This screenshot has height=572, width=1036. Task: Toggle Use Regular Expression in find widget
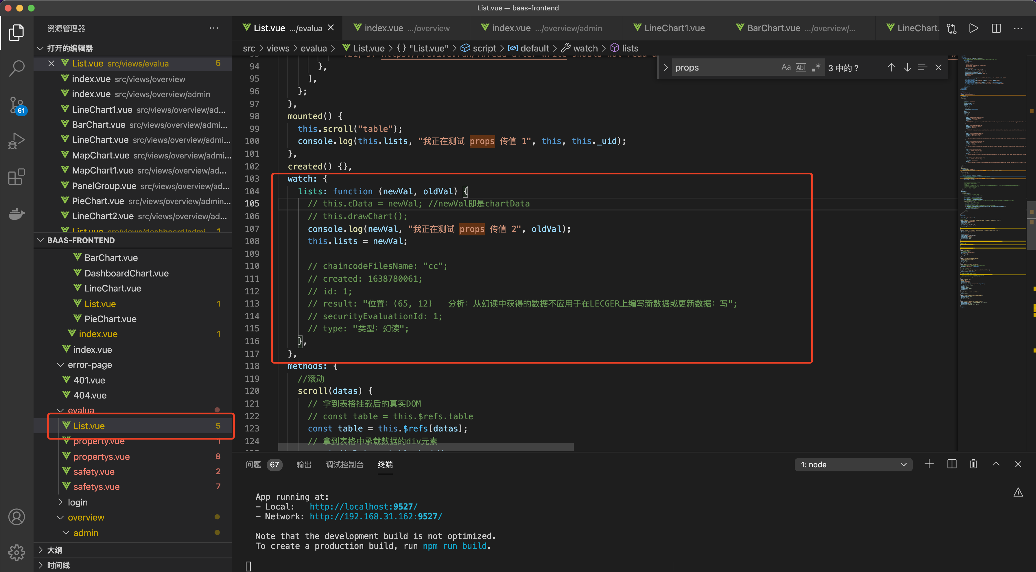[x=816, y=68]
